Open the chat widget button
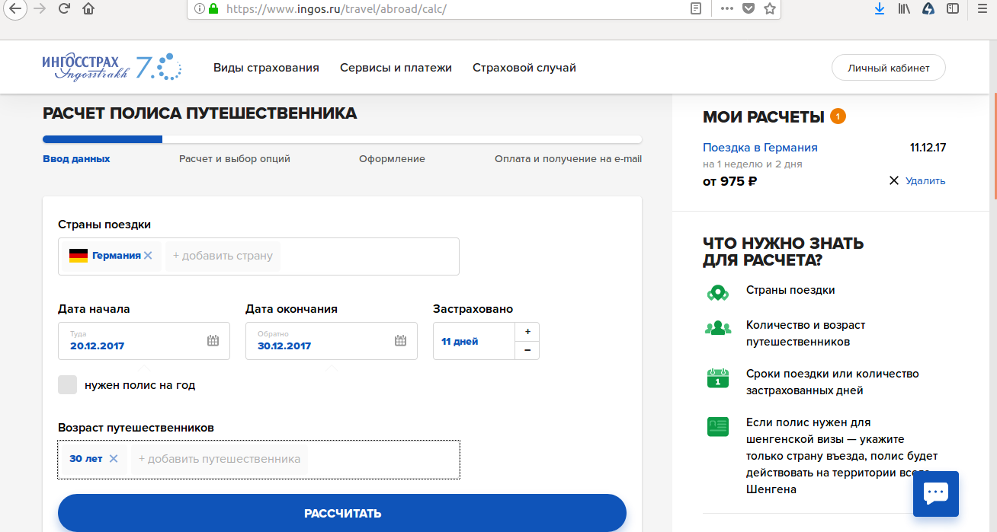This screenshot has width=997, height=532. (x=935, y=494)
